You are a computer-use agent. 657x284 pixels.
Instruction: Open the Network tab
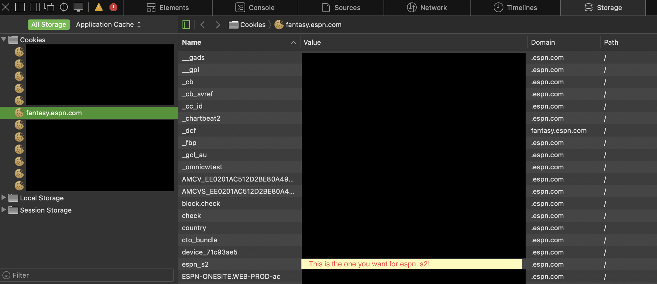coord(427,8)
